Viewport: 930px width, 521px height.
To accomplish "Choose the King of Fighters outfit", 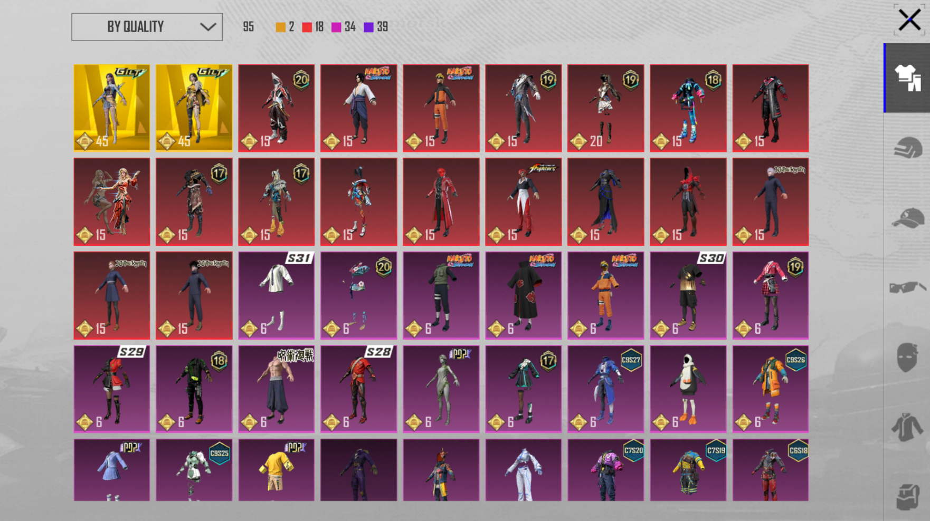I will click(x=524, y=202).
